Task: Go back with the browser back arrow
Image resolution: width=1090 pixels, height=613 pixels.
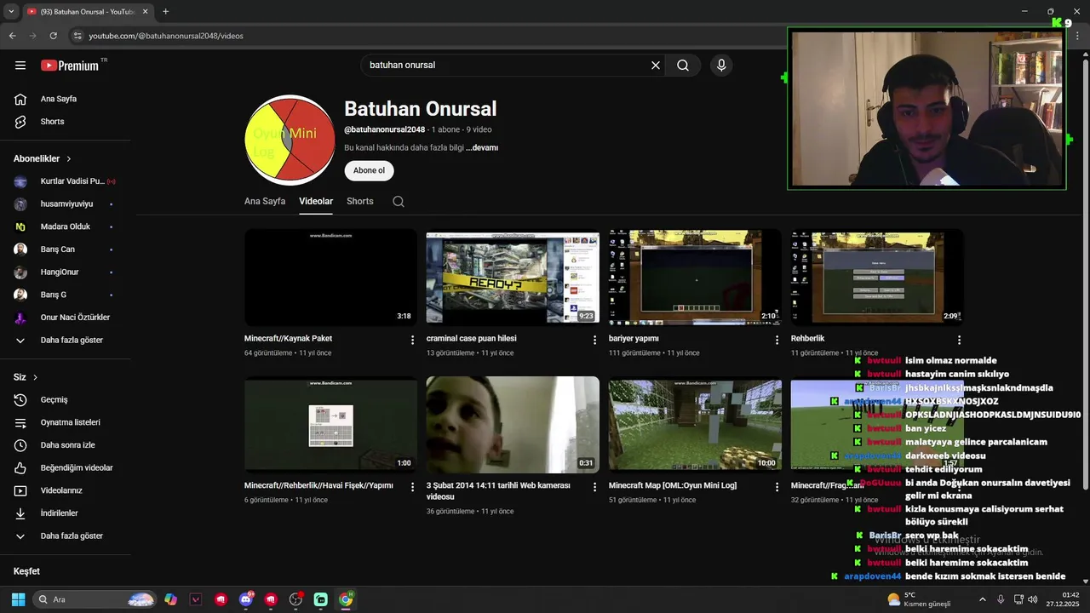Action: [x=12, y=36]
